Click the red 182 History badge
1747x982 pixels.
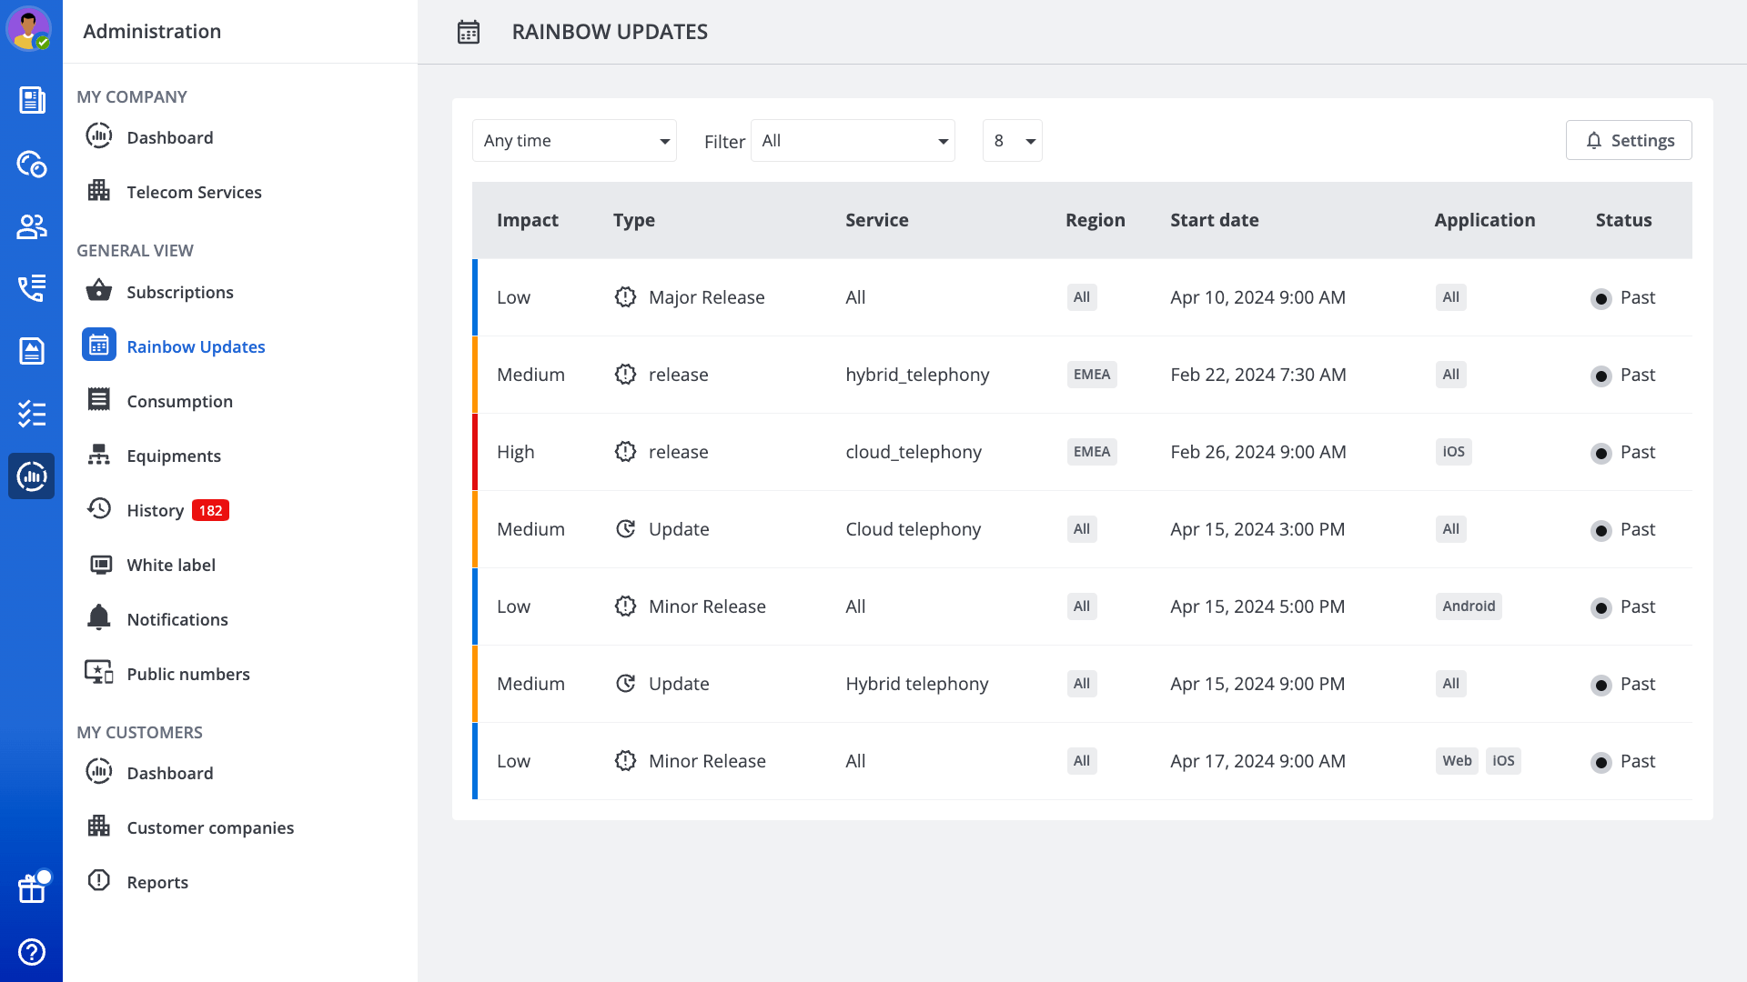coord(210,510)
